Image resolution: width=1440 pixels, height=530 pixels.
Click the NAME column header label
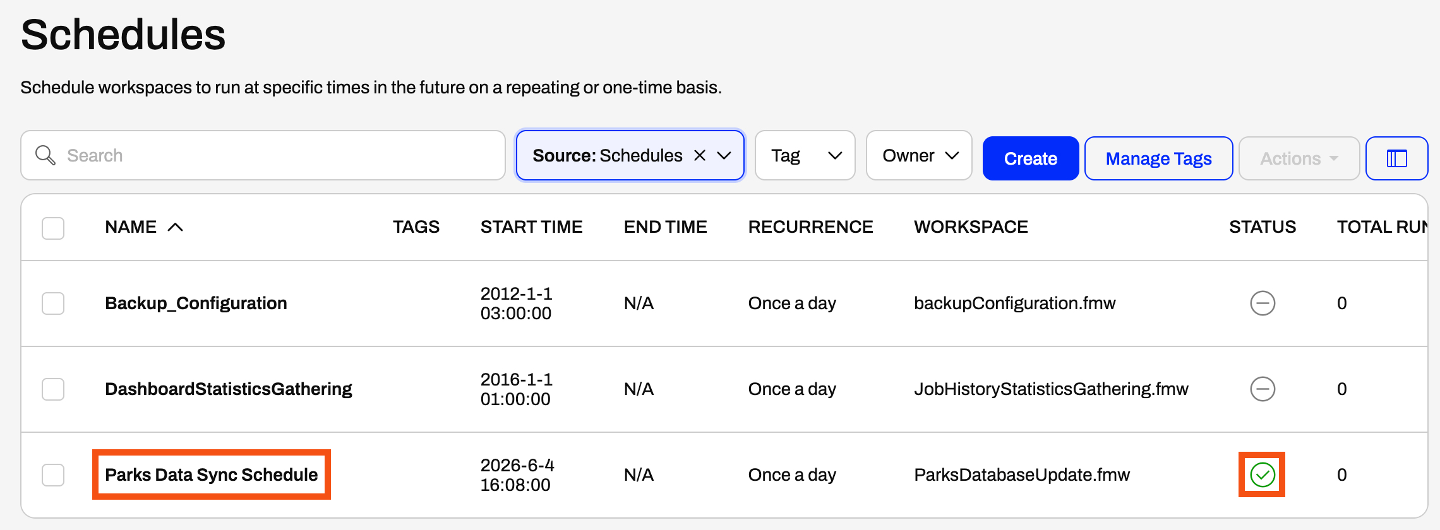point(131,227)
